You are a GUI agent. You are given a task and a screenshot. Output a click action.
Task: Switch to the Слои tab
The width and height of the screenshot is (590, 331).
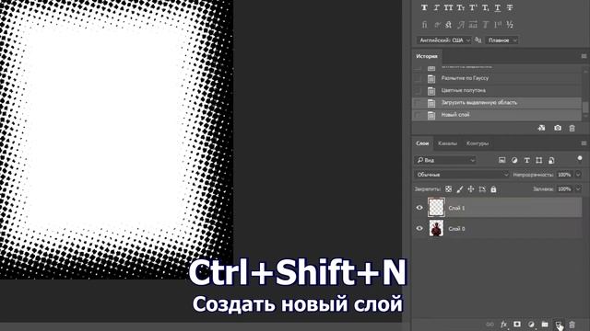coord(422,143)
